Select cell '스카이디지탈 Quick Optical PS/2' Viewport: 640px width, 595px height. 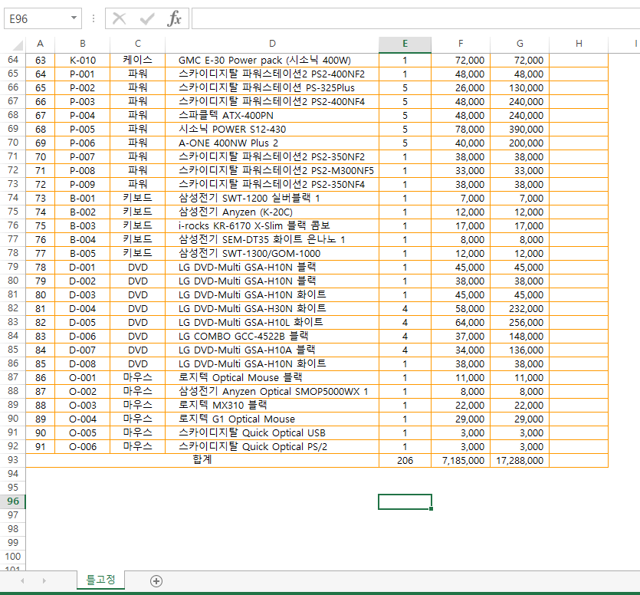[272, 447]
